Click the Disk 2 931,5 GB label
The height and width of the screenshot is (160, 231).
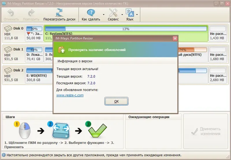[x=11, y=80]
